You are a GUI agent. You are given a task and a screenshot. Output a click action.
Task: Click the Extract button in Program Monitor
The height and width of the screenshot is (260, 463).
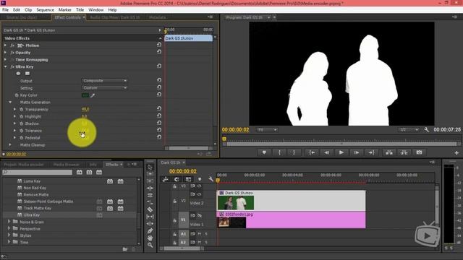coord(404,152)
